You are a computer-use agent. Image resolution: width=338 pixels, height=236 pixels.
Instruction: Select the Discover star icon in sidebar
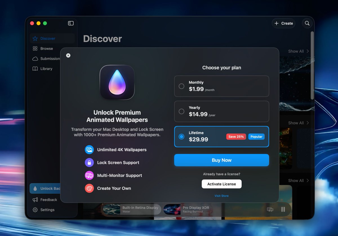click(35, 38)
